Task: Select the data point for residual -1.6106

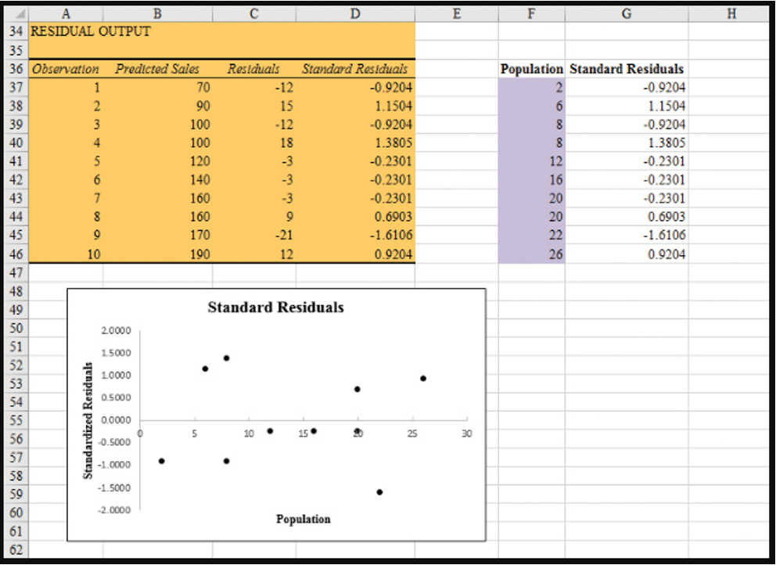Action: click(379, 493)
